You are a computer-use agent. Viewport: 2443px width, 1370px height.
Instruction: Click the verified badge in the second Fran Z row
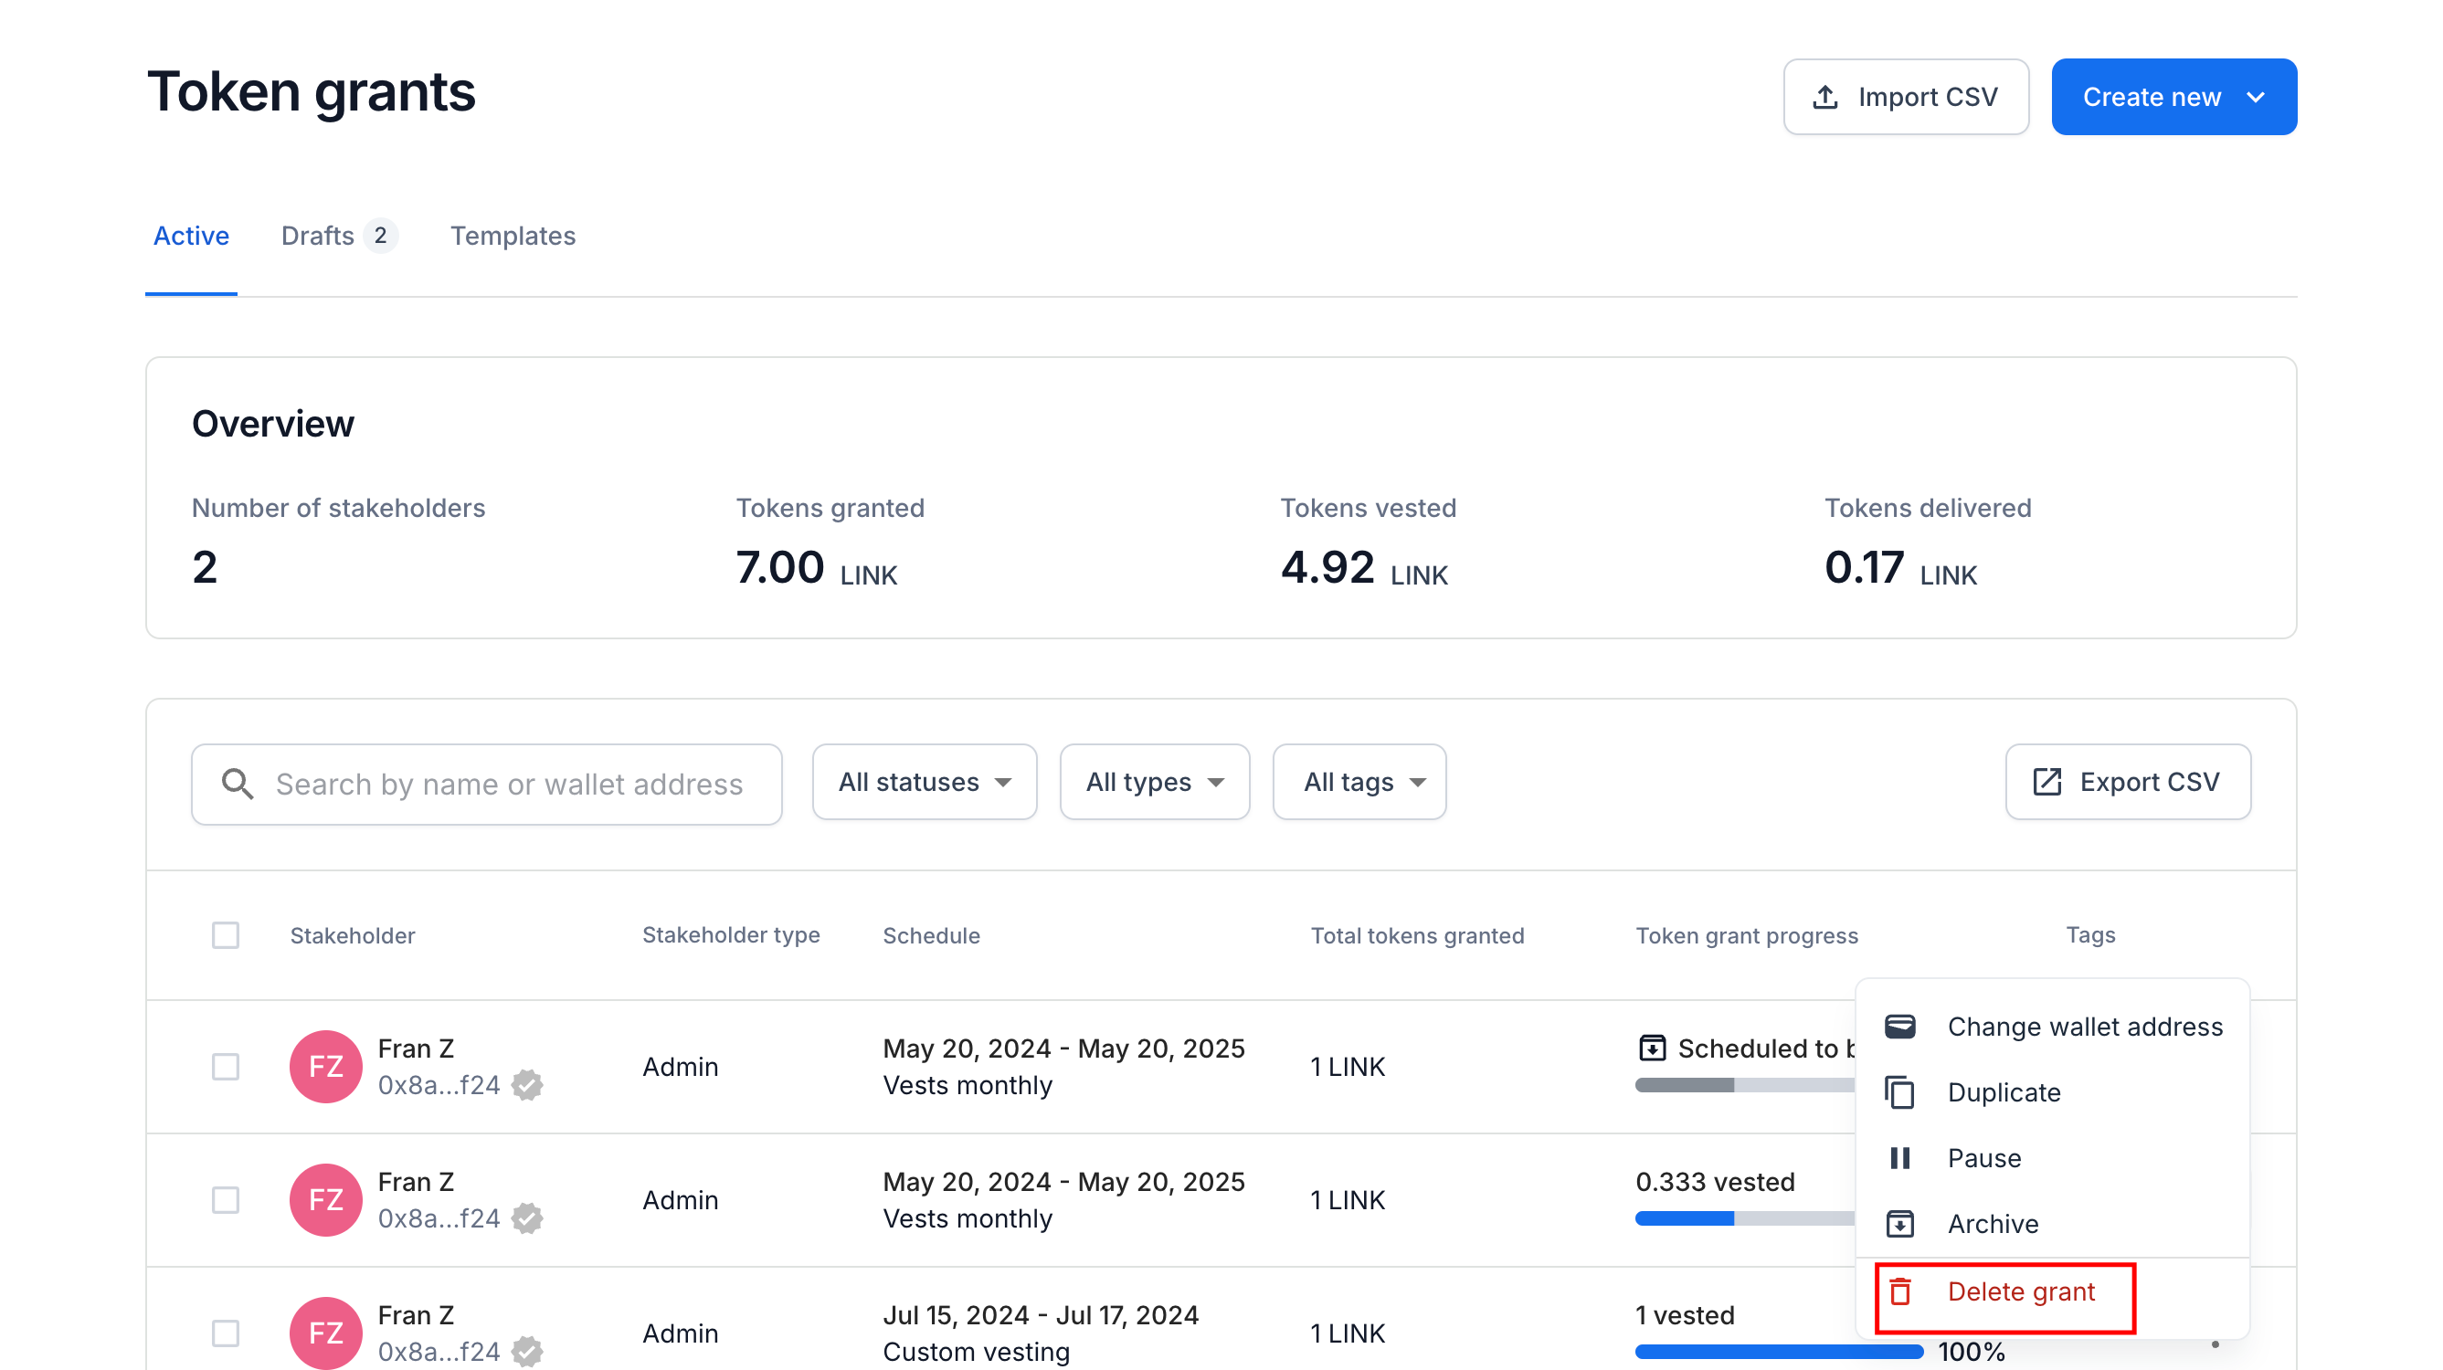tap(527, 1218)
